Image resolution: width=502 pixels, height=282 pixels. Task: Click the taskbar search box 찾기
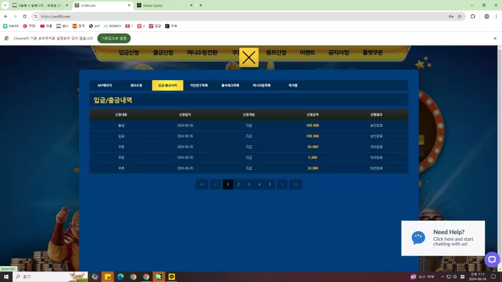[x=50, y=277]
